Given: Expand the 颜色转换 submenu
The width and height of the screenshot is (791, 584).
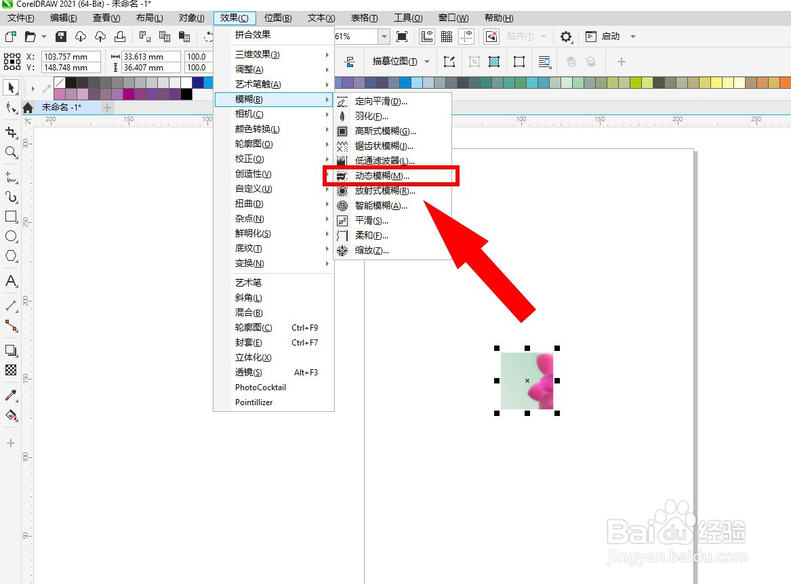Looking at the screenshot, I should (274, 129).
